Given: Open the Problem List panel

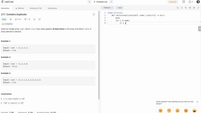Looking at the screenshot, I should pos(100,2).
